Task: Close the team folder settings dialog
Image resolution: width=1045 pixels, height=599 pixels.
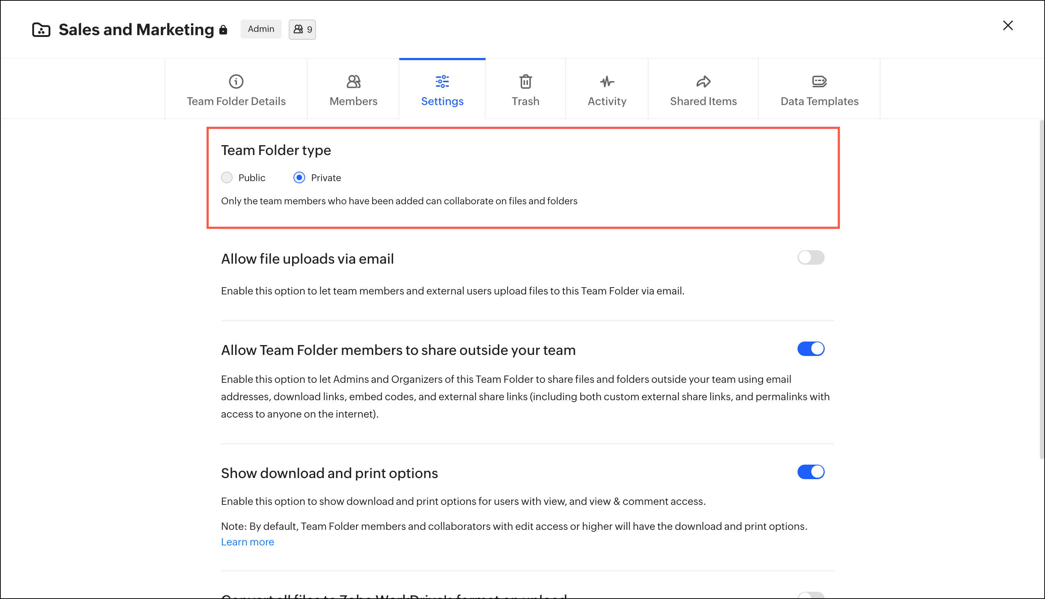Action: 1008,25
